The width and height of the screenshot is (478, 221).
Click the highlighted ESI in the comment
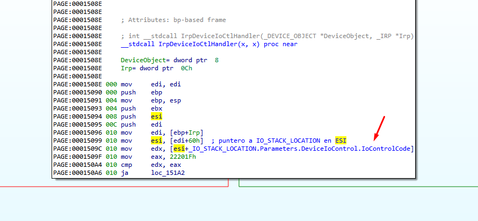click(341, 140)
